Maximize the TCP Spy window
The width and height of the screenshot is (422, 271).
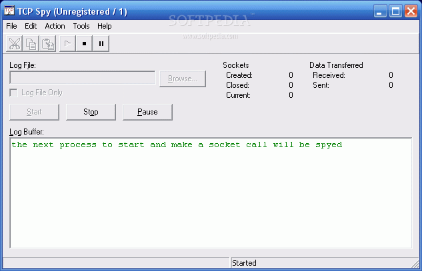click(x=395, y=11)
